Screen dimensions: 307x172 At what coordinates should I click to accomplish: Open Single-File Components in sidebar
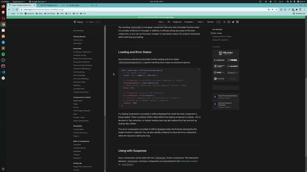coord(83,167)
